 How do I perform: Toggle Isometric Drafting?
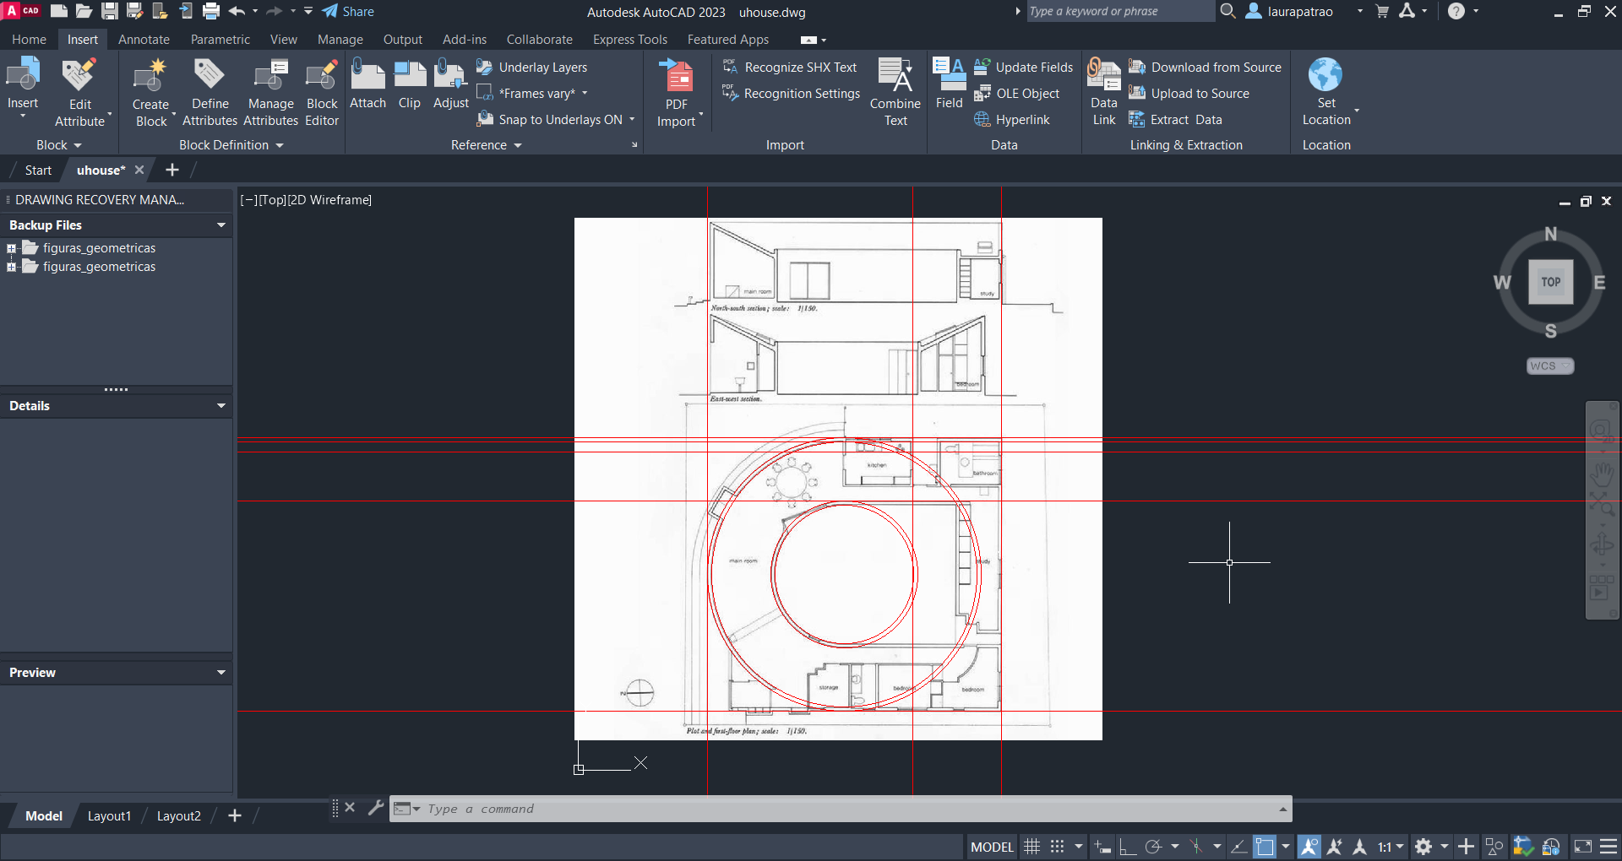coord(1196,847)
